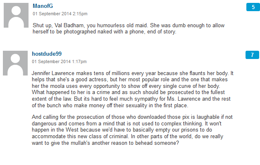Click hostdude99's gray avatar image
Viewport: 260px width, 165px height.
(15, 64)
